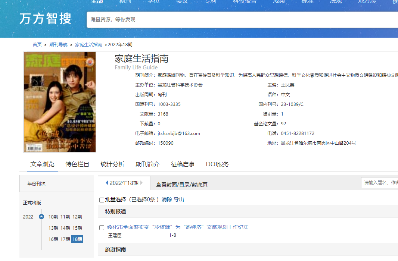Tick the 批量选择 checkbox
The image size is (398, 261).
click(102, 200)
